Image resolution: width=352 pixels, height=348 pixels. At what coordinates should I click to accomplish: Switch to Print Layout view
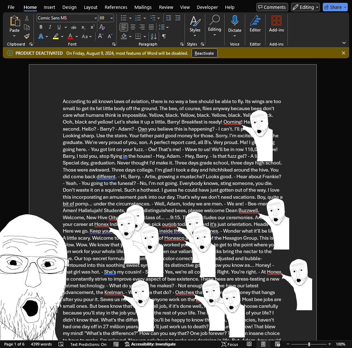click(x=263, y=344)
